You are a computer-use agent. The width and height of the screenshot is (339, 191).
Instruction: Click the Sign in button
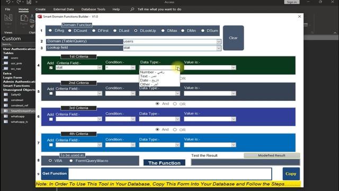(292, 2)
